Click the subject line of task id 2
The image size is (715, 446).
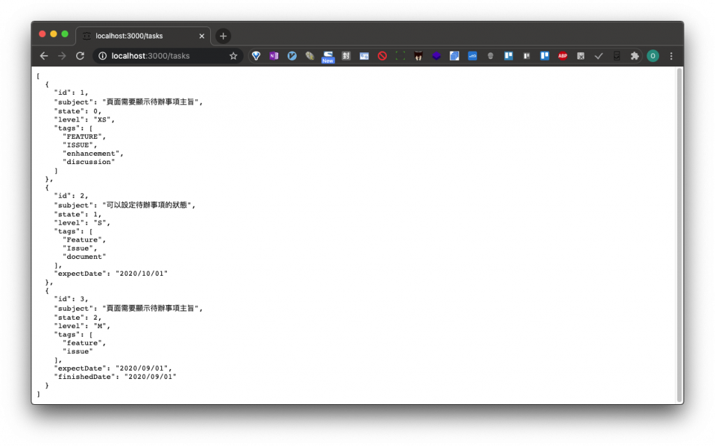coord(124,205)
